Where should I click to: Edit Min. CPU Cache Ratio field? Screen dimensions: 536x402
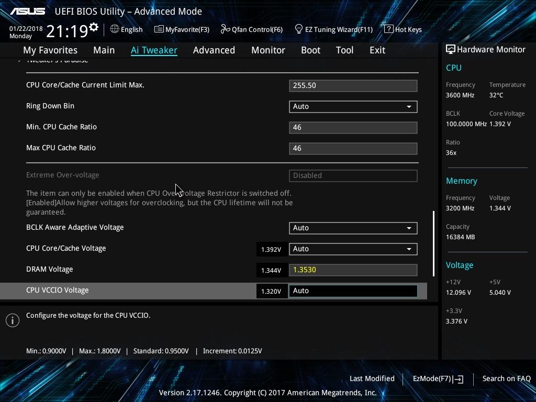click(x=353, y=128)
